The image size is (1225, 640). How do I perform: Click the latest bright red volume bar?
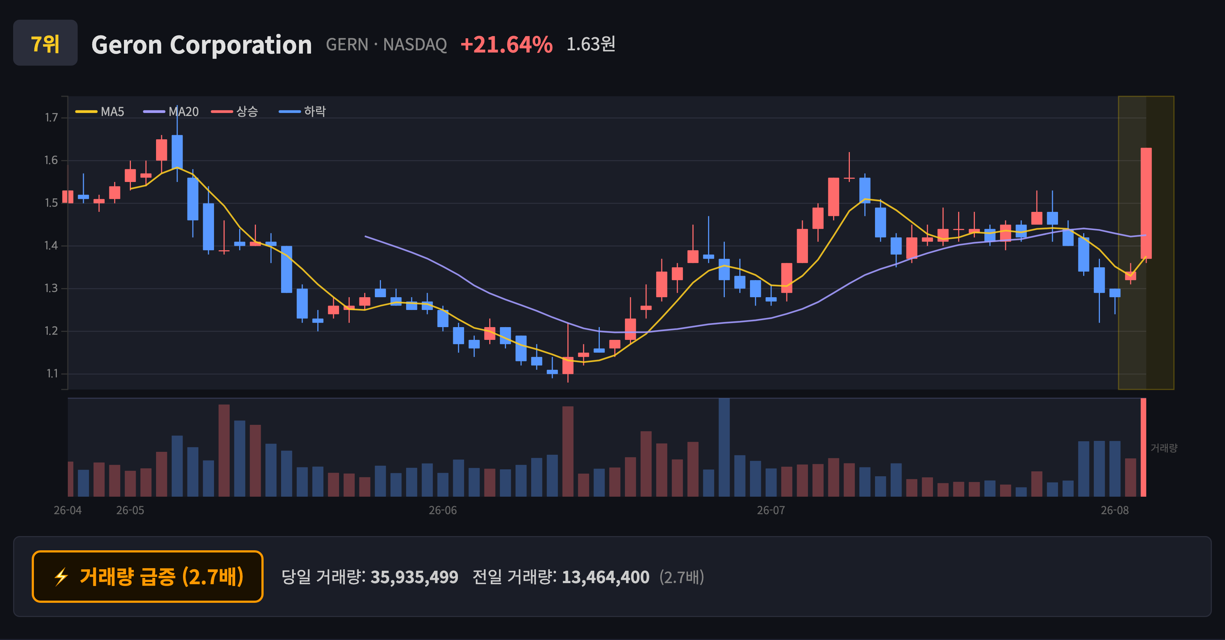pos(1143,447)
